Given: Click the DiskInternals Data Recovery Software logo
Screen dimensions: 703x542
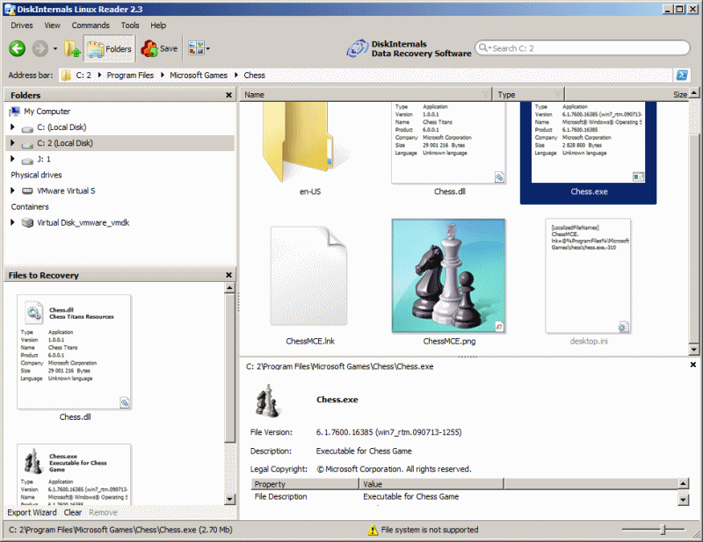Looking at the screenshot, I should coord(409,48).
